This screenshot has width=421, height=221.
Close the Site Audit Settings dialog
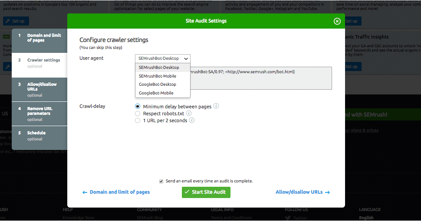[x=337, y=21]
